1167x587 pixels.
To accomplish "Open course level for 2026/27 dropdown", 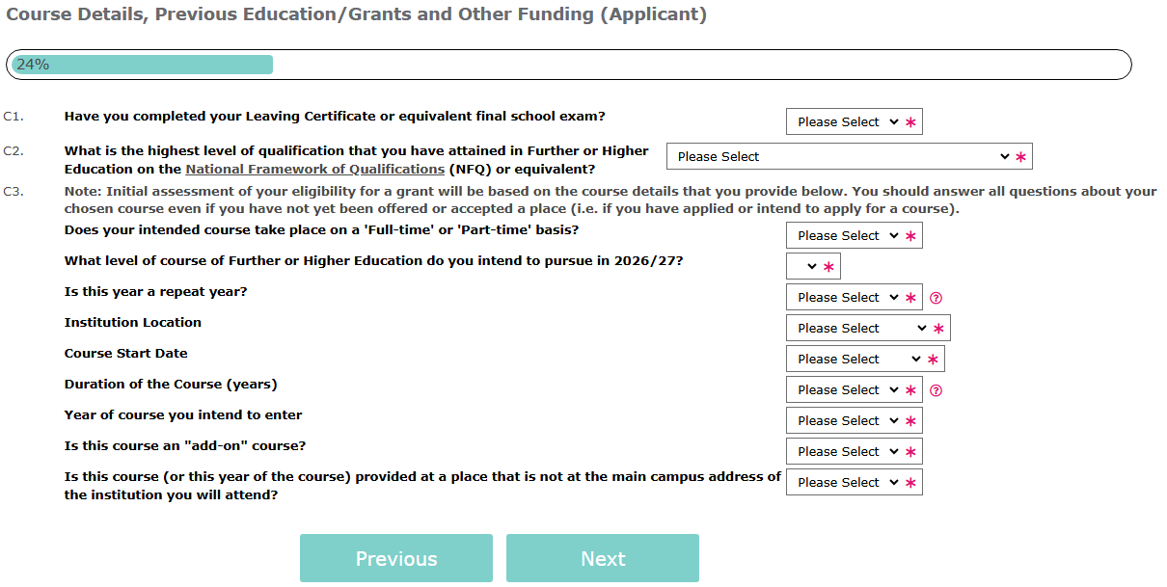I will click(x=806, y=267).
